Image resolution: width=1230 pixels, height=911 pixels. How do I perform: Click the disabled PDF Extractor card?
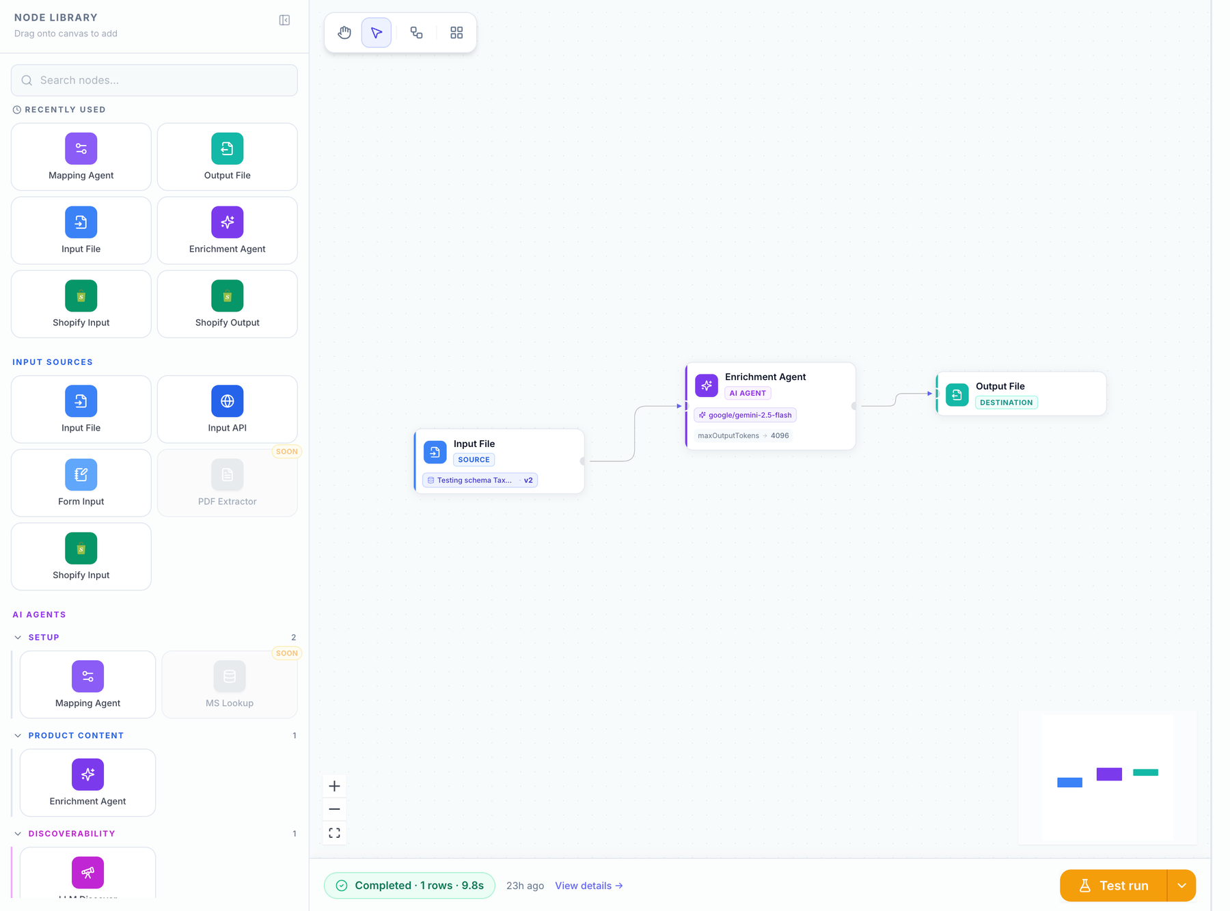pyautogui.click(x=228, y=483)
